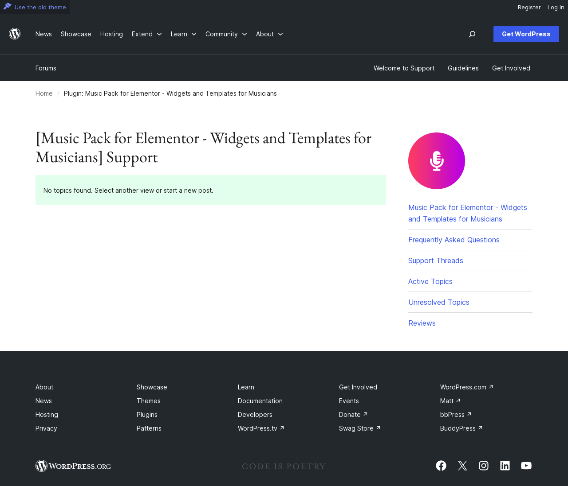
Task: Open Donate external link
Action: (x=353, y=414)
